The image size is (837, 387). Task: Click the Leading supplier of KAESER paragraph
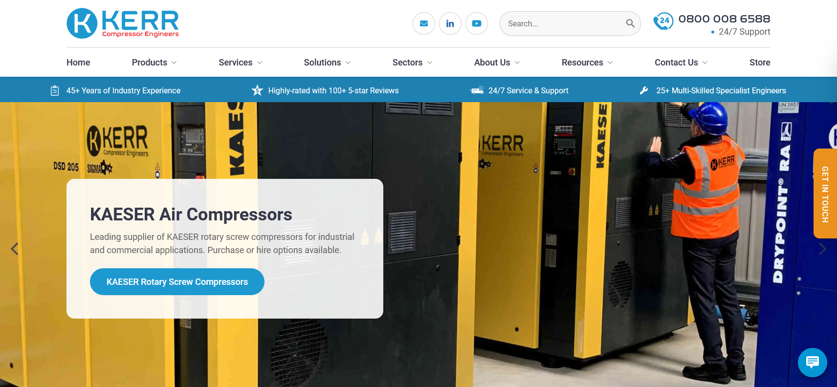(222, 243)
